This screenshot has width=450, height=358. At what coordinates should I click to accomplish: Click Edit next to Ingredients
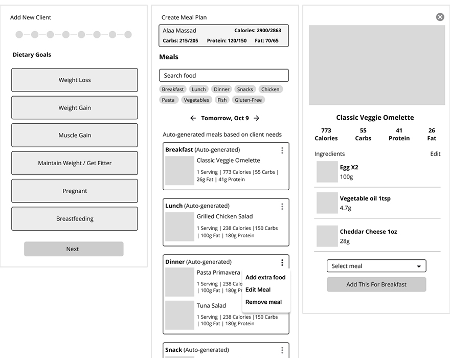(x=435, y=154)
